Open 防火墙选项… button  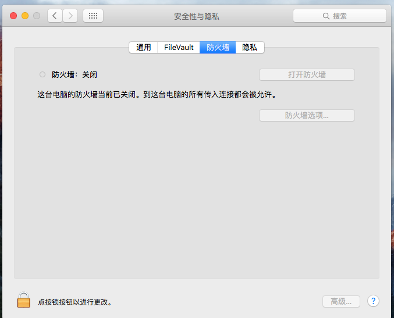point(307,116)
